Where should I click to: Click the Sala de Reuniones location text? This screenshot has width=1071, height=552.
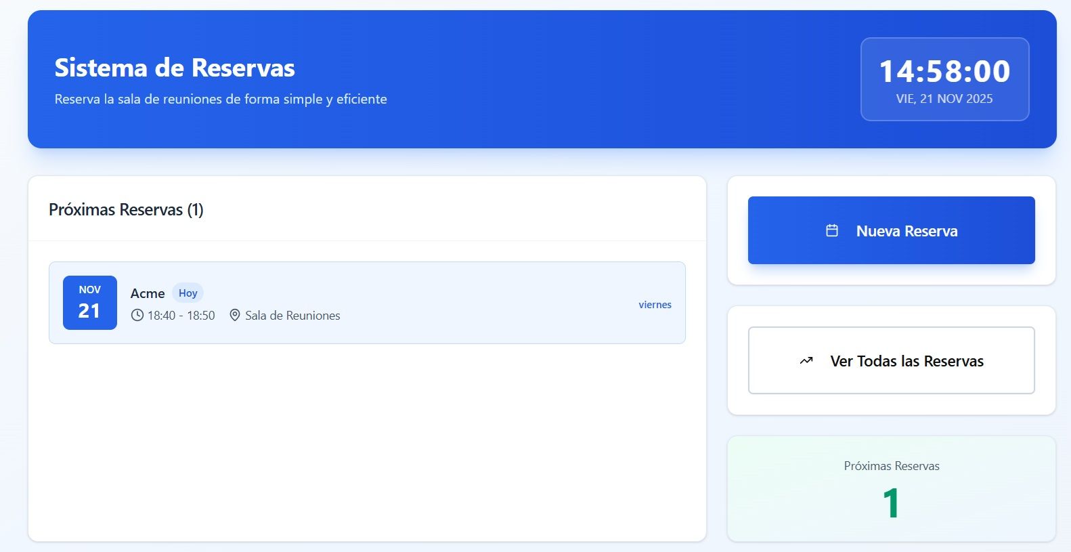[292, 316]
